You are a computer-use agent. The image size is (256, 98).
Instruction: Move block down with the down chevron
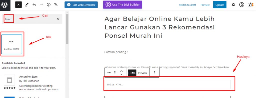[121, 74]
